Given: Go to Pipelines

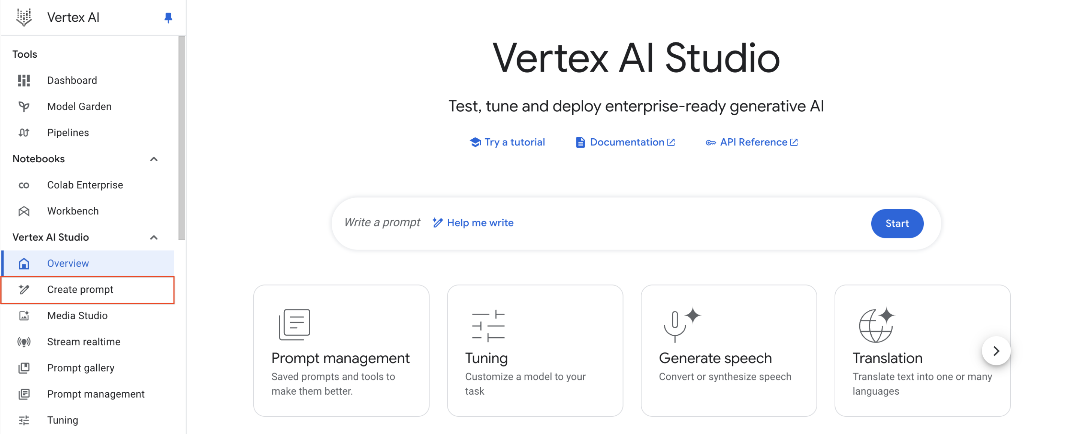Looking at the screenshot, I should 87,132.
